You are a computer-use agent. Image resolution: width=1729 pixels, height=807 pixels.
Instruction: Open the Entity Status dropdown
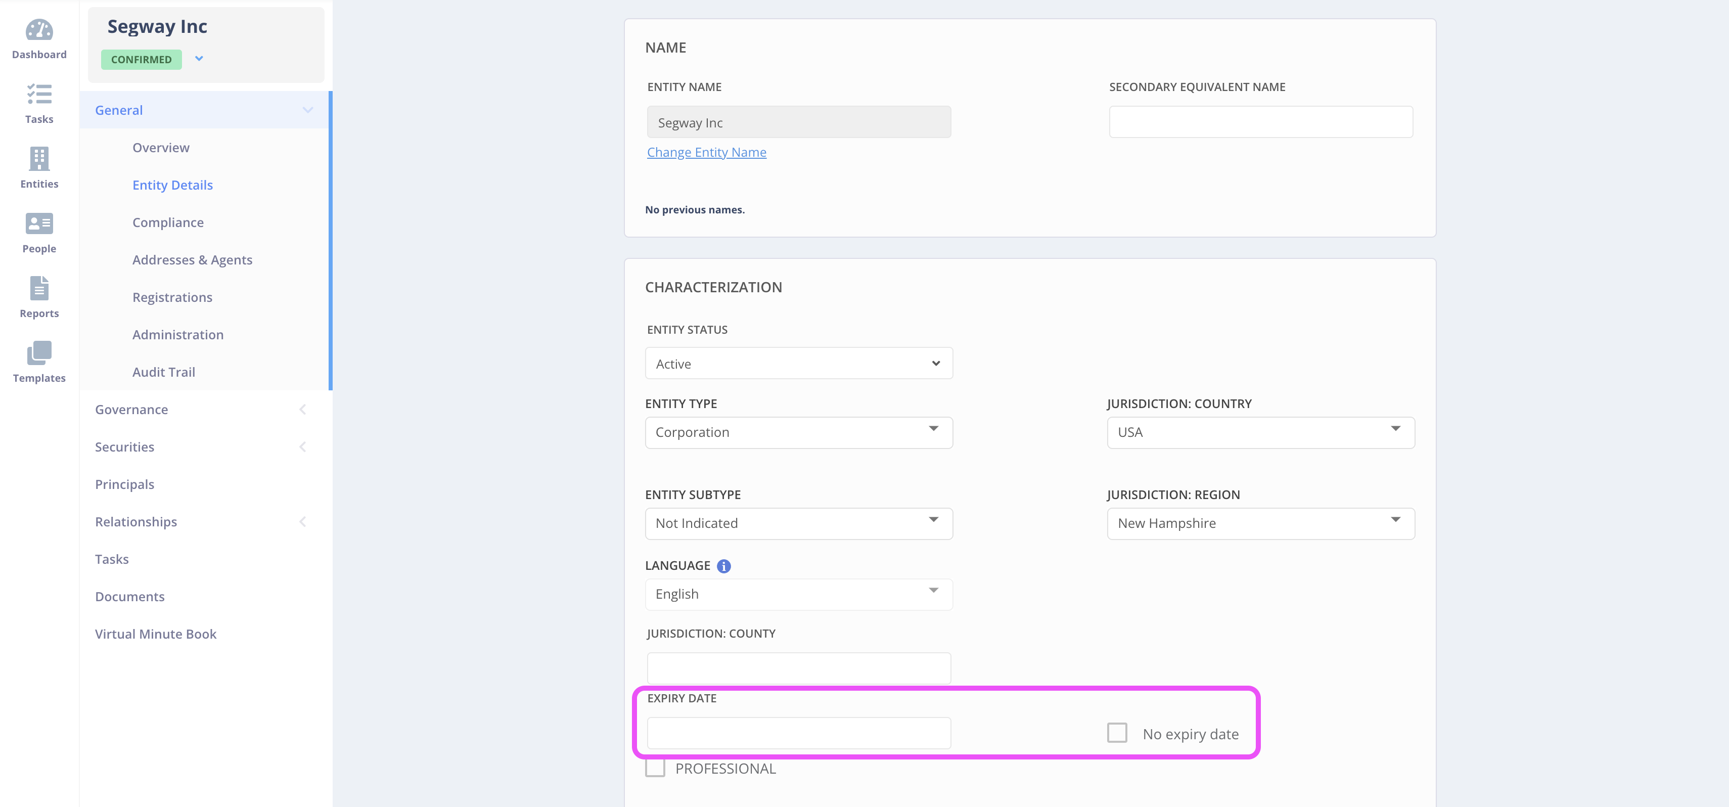[x=798, y=363]
